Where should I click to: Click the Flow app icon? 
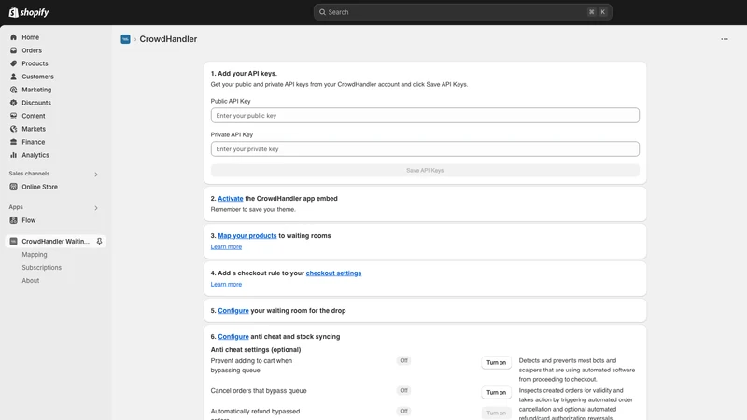pos(13,220)
